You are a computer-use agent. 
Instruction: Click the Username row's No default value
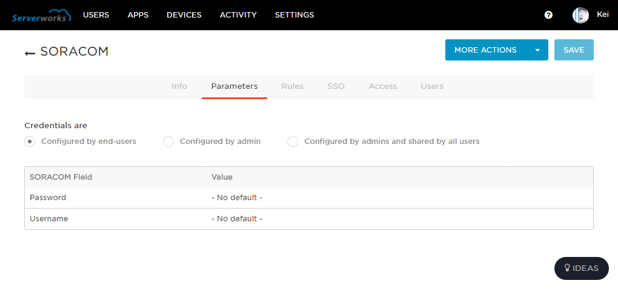pos(237,219)
